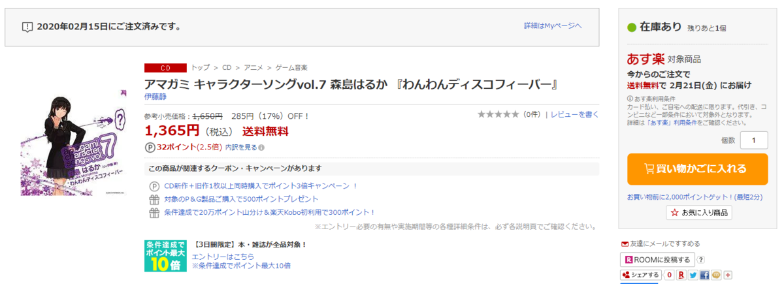
Task: Add product to cart 買い物かごに入れる
Action: pos(697,169)
